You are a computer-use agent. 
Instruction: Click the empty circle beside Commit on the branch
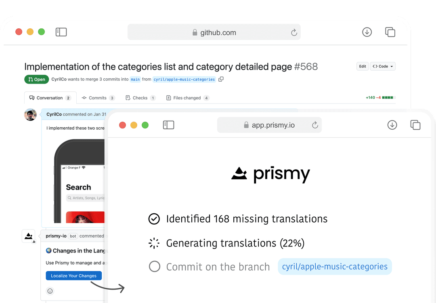154,267
